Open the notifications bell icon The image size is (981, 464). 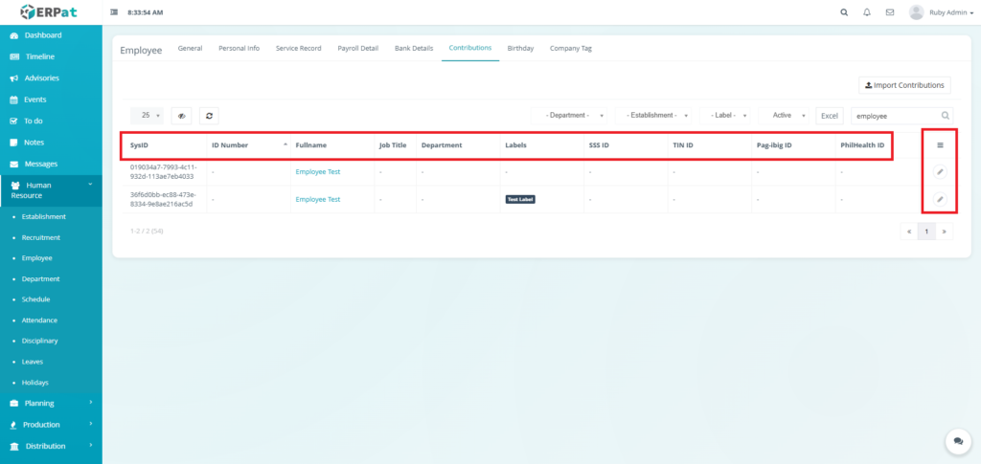pos(867,12)
